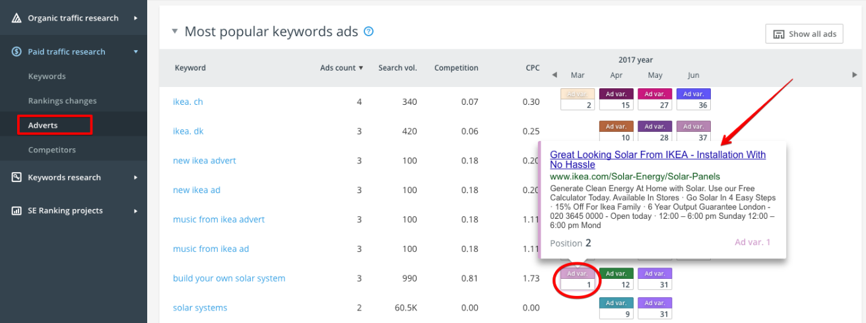Screen dimensions: 866x323
Task: Click the Search vol. column header
Action: pyautogui.click(x=397, y=68)
